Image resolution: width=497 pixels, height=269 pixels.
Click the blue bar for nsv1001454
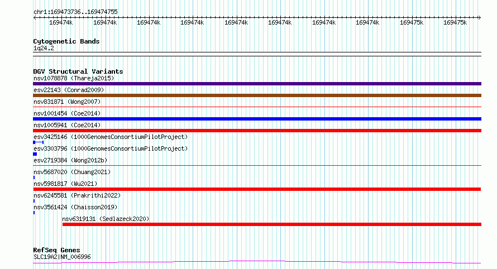tap(257, 119)
